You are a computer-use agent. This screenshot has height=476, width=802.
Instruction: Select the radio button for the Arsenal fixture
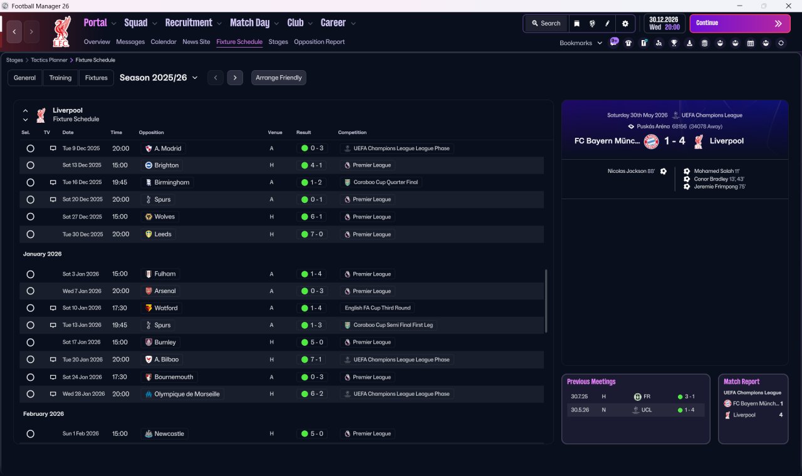pyautogui.click(x=30, y=291)
